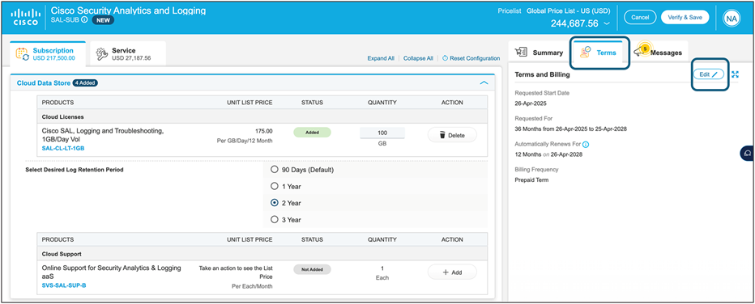The width and height of the screenshot is (755, 304).
Task: Open the Terms tab
Action: 599,53
